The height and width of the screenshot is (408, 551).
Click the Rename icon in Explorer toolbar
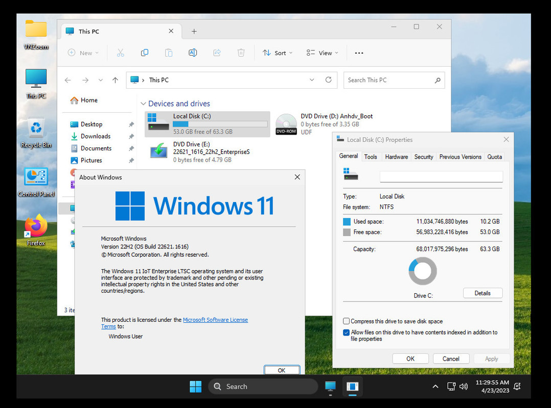tap(193, 53)
